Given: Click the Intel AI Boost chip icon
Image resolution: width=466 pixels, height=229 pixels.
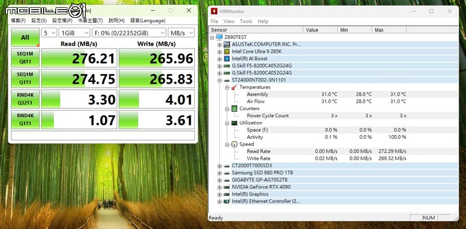Looking at the screenshot, I should [x=227, y=59].
